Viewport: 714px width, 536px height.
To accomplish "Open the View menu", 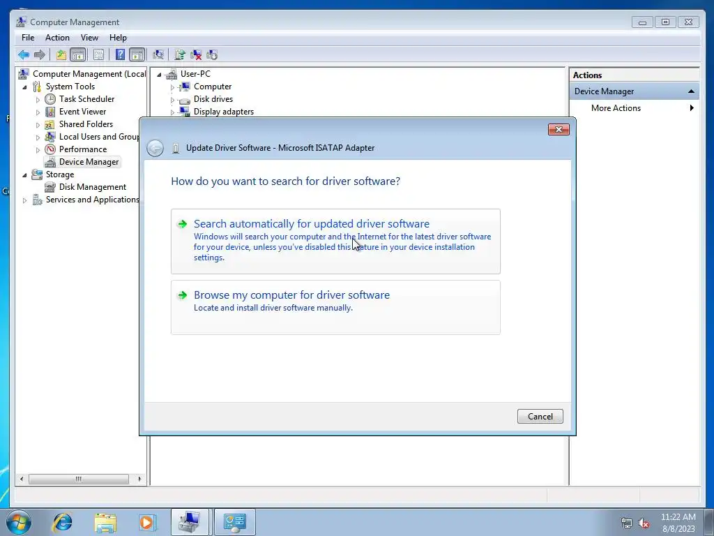I will pyautogui.click(x=89, y=38).
